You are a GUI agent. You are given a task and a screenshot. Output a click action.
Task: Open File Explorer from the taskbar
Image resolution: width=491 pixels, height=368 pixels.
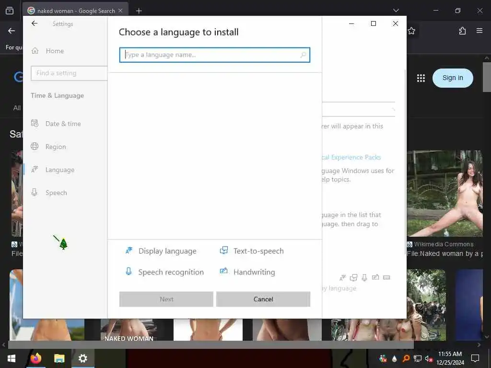[59, 358]
